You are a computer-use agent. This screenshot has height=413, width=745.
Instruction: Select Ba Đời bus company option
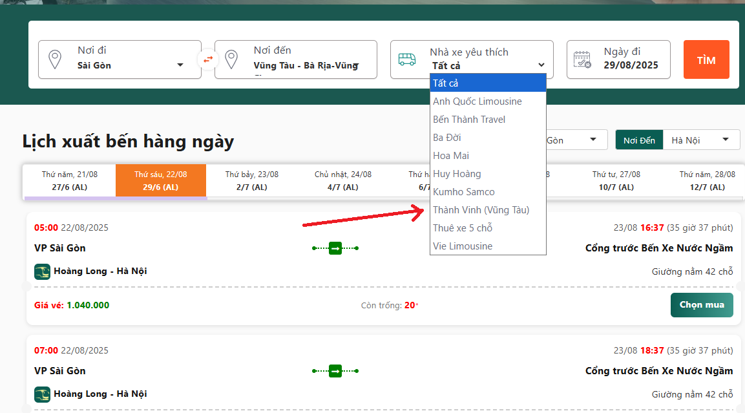[x=488, y=138]
